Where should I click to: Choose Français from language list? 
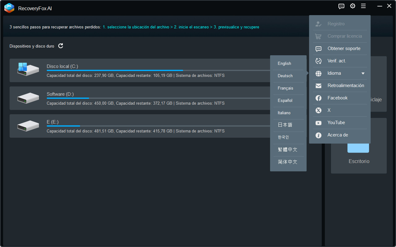[x=285, y=88]
